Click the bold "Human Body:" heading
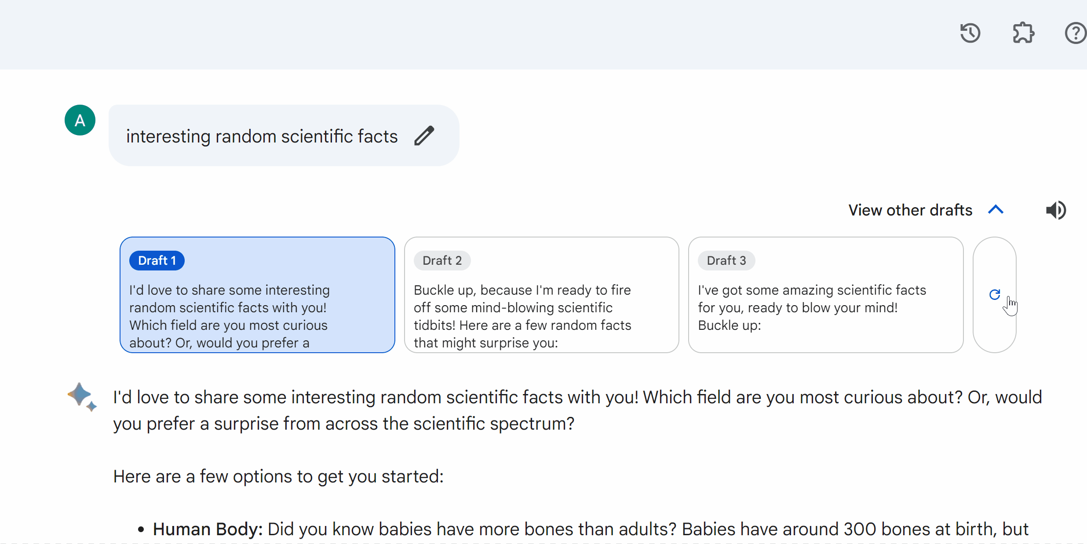Viewport: 1087px width, 544px height. (208, 529)
